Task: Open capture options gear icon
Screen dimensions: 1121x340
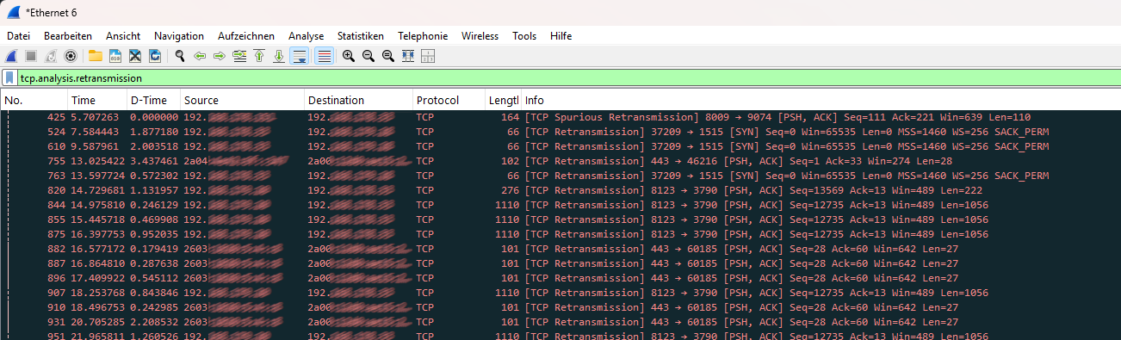Action: point(71,56)
